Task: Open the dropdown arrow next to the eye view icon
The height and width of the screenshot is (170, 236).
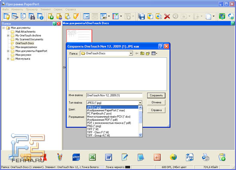Action: [x=109, y=16]
